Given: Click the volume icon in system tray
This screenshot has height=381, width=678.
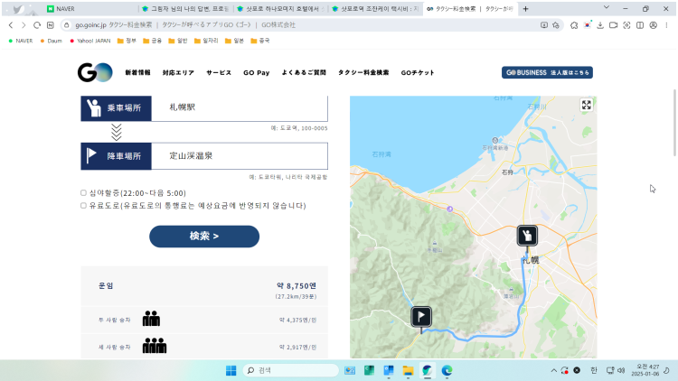Looking at the screenshot, I should (x=621, y=371).
